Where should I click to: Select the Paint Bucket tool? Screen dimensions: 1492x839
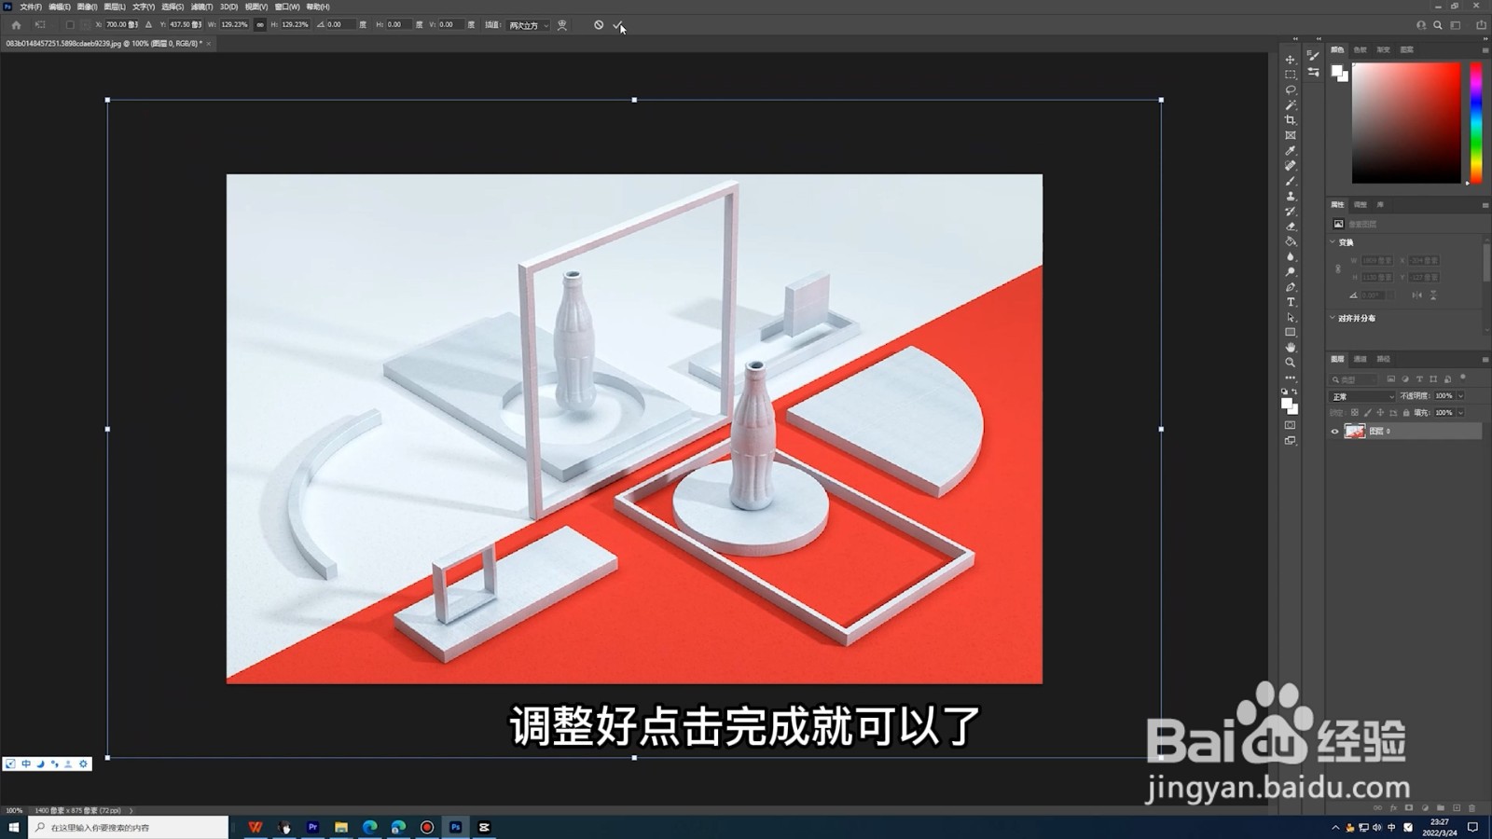click(x=1291, y=241)
